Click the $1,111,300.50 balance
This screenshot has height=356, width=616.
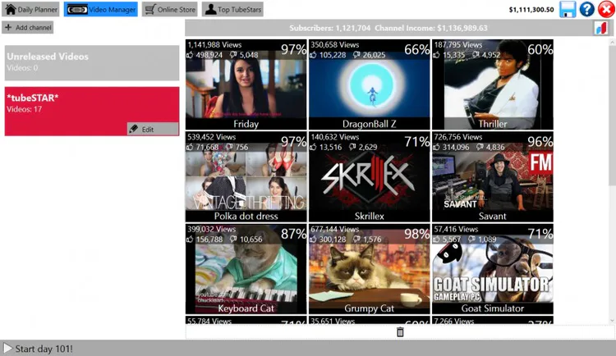pyautogui.click(x=531, y=10)
